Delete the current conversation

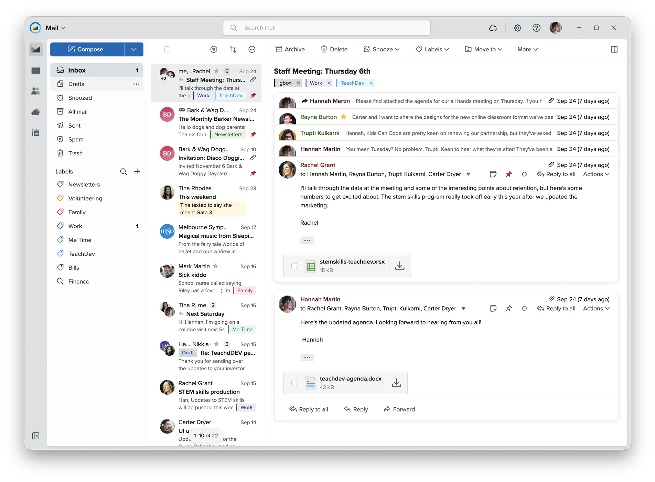coord(334,50)
